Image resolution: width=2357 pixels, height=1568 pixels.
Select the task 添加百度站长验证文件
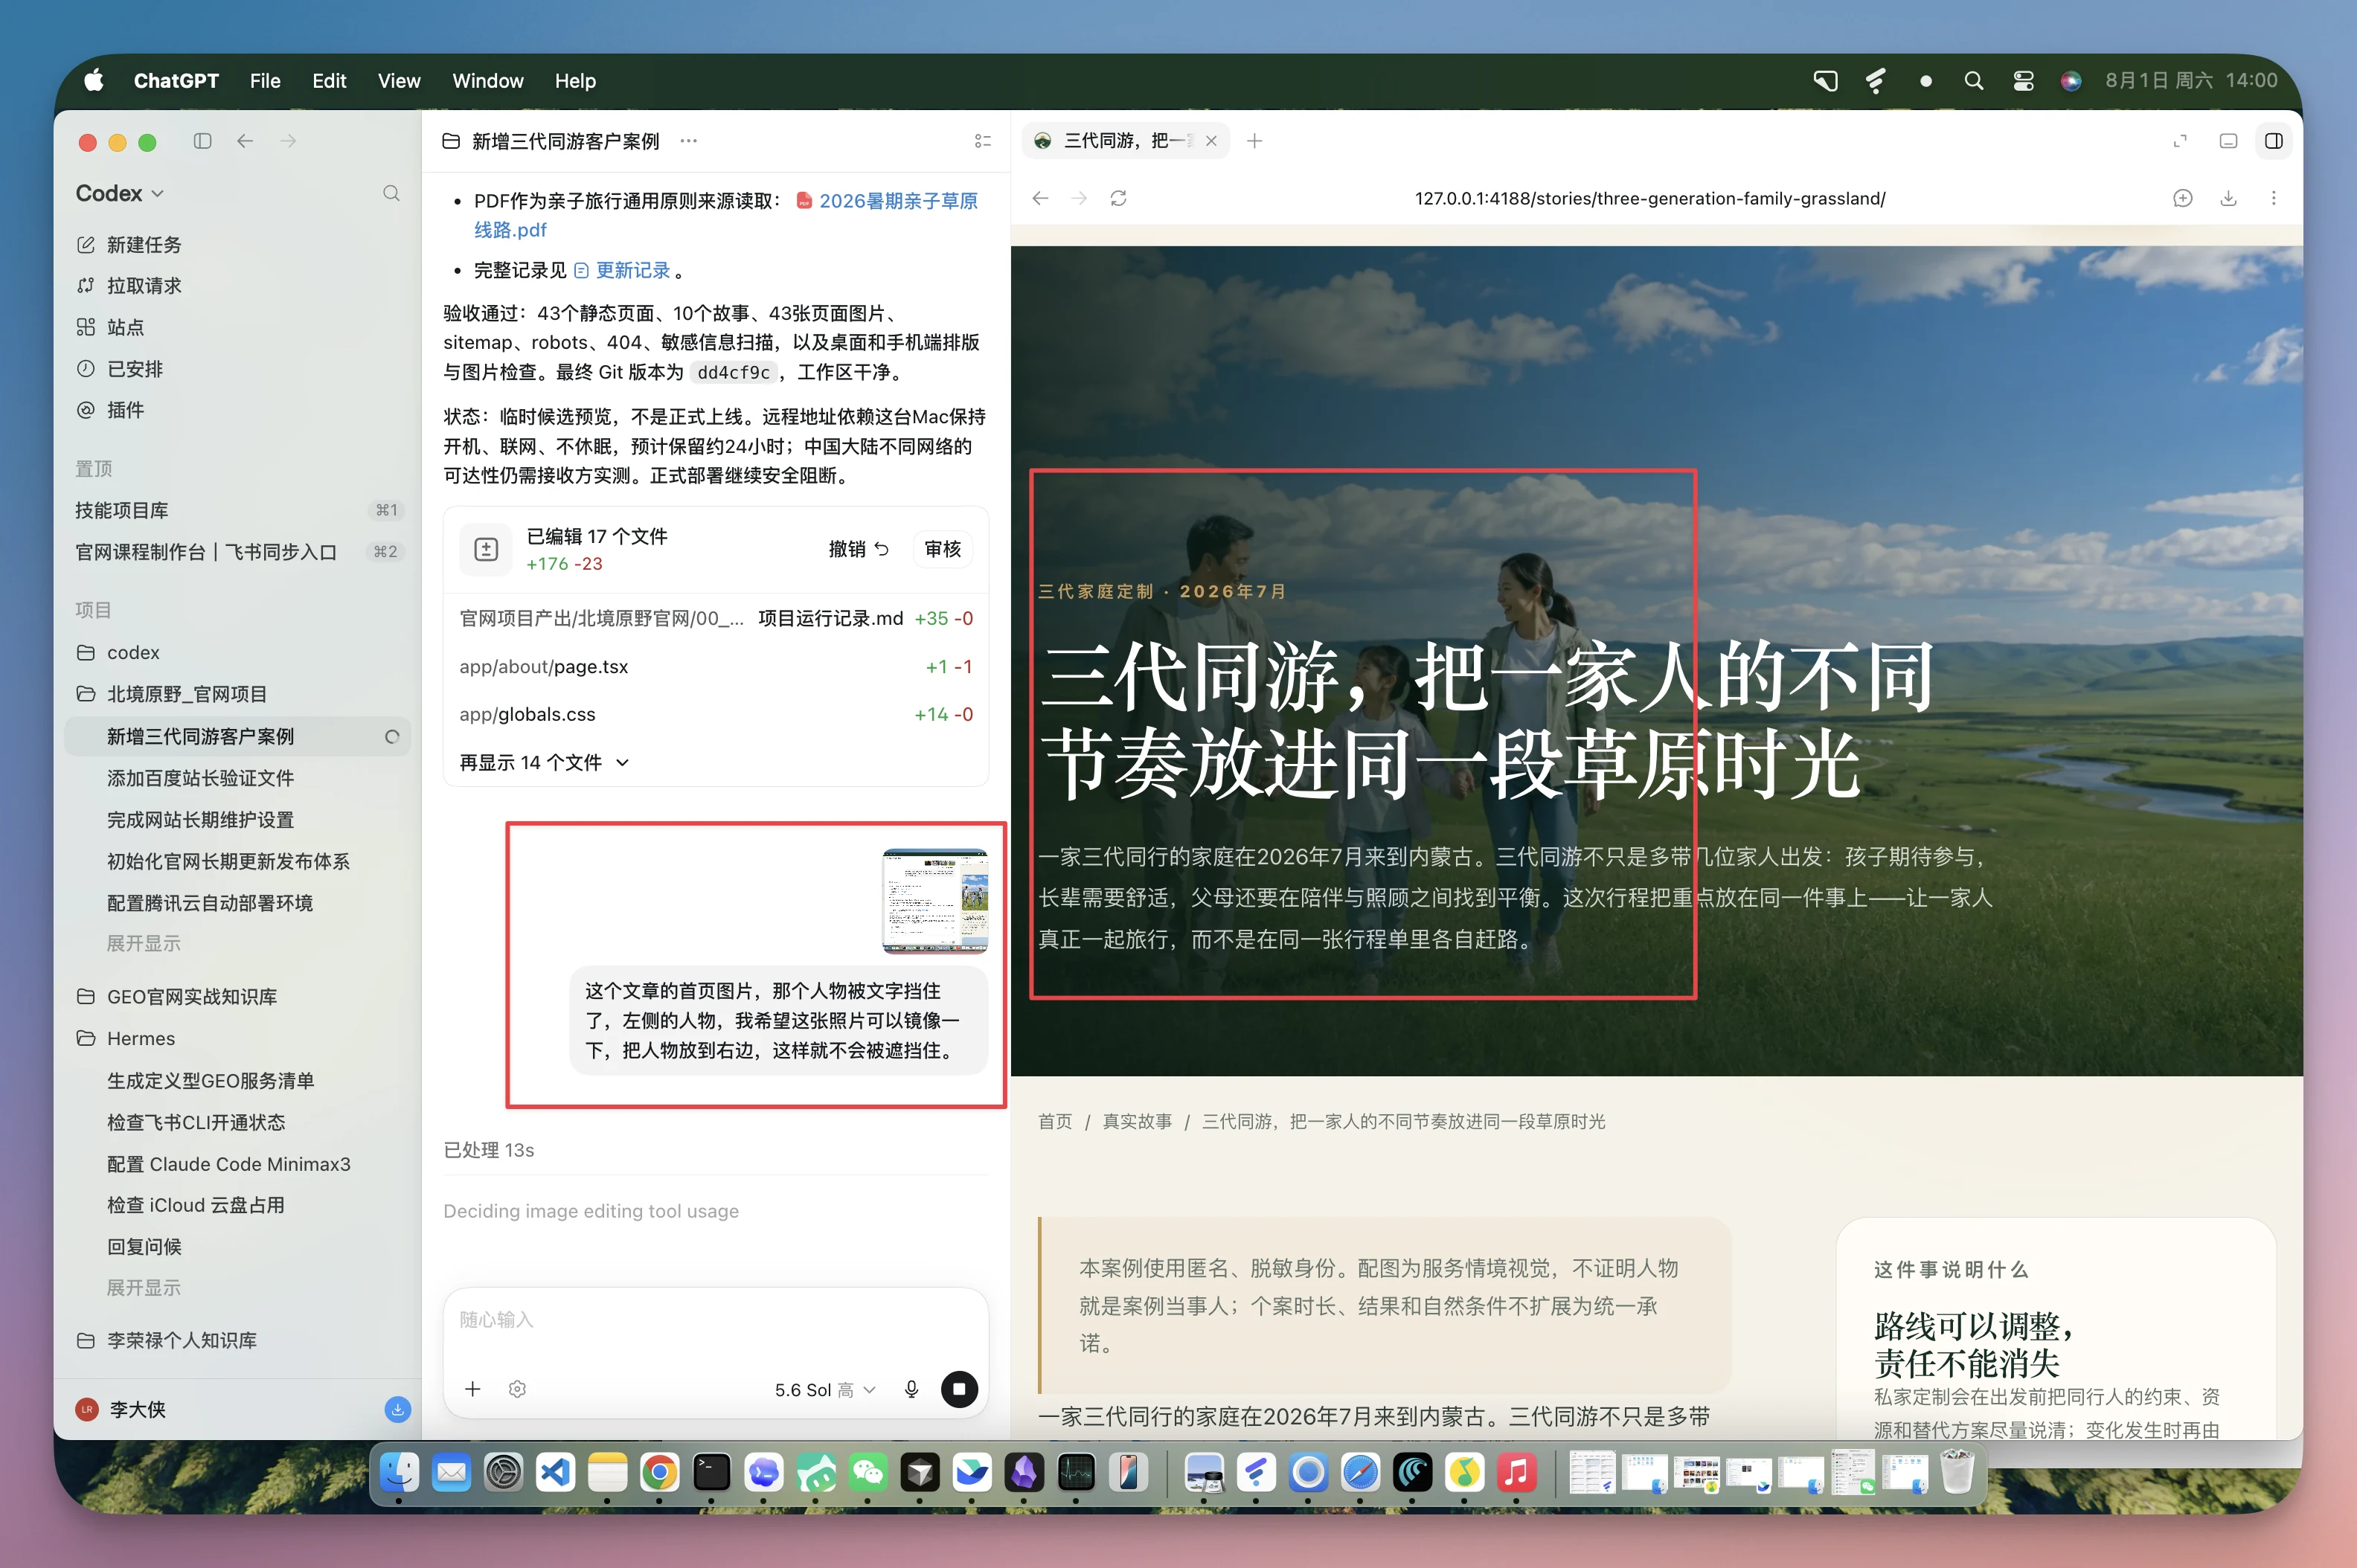click(x=200, y=778)
